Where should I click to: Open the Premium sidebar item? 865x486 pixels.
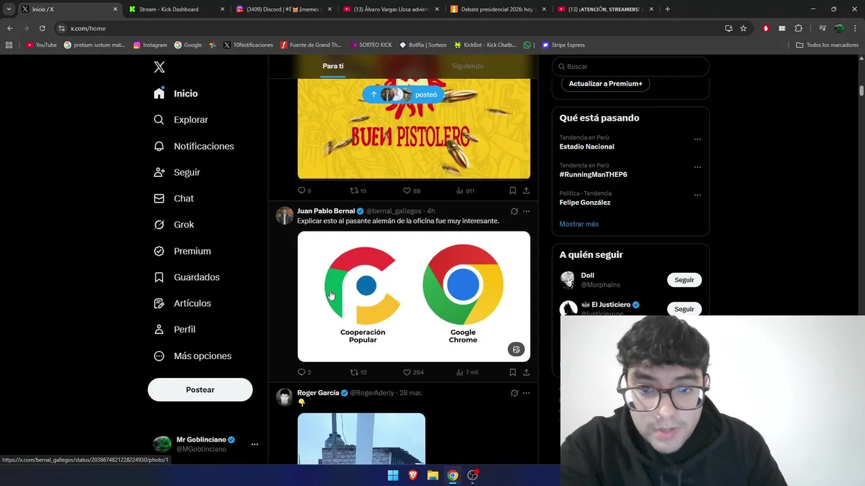182,251
